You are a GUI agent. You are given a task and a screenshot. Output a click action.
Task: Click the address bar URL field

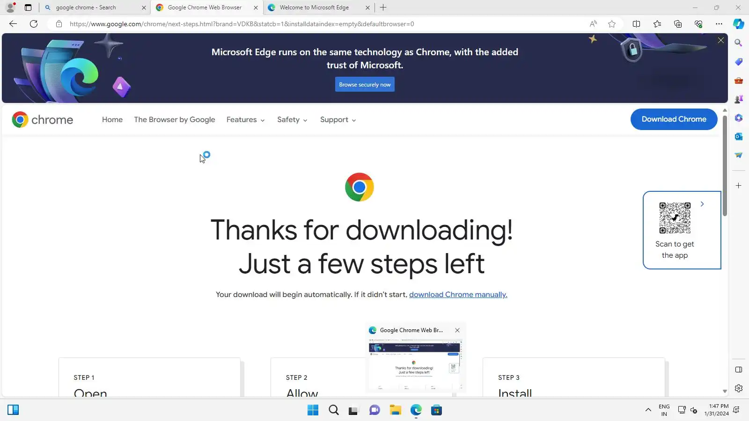click(x=323, y=24)
